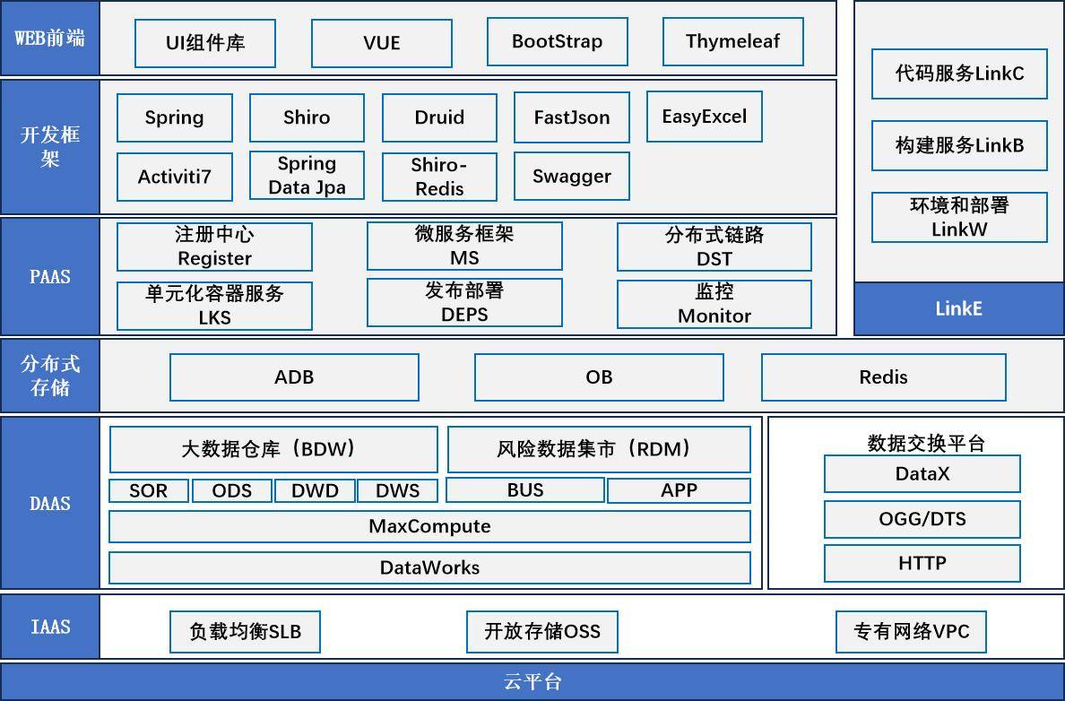The image size is (1065, 701).
Task: Click the VUE box
Action: click(382, 43)
